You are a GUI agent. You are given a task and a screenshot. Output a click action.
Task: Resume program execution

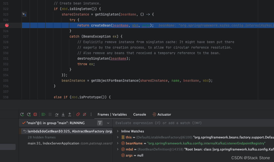coord(44,114)
